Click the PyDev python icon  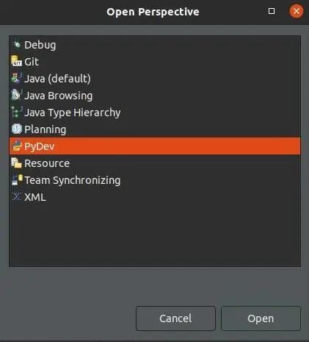[x=17, y=146]
